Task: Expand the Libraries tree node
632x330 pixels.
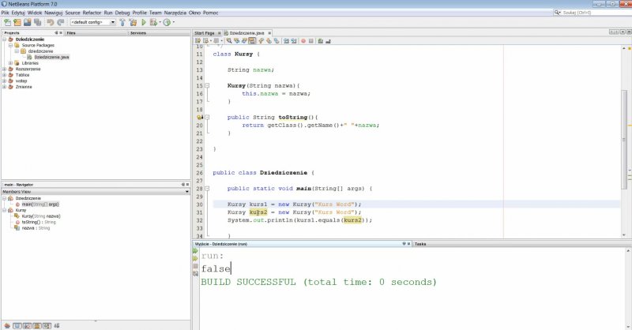Action: 12,63
